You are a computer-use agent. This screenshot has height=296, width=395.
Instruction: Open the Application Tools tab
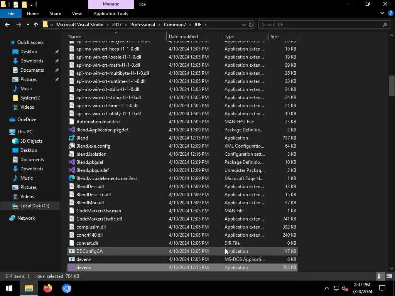(x=111, y=13)
